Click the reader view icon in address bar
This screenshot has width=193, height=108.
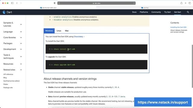pyautogui.click(x=59, y=3)
